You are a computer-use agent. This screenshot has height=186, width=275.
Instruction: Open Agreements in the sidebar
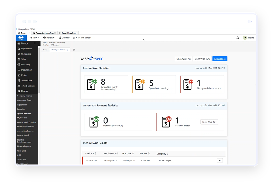coord(22,105)
